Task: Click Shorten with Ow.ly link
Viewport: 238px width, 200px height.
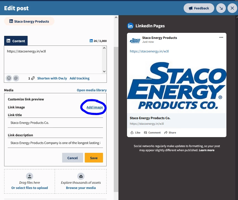Action: point(52,78)
